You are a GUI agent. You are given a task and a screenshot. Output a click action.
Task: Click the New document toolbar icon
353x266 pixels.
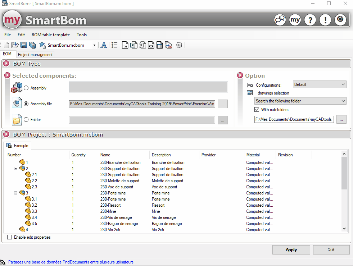coord(6,45)
